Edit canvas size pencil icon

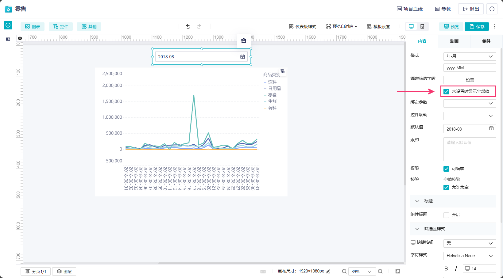point(328,271)
